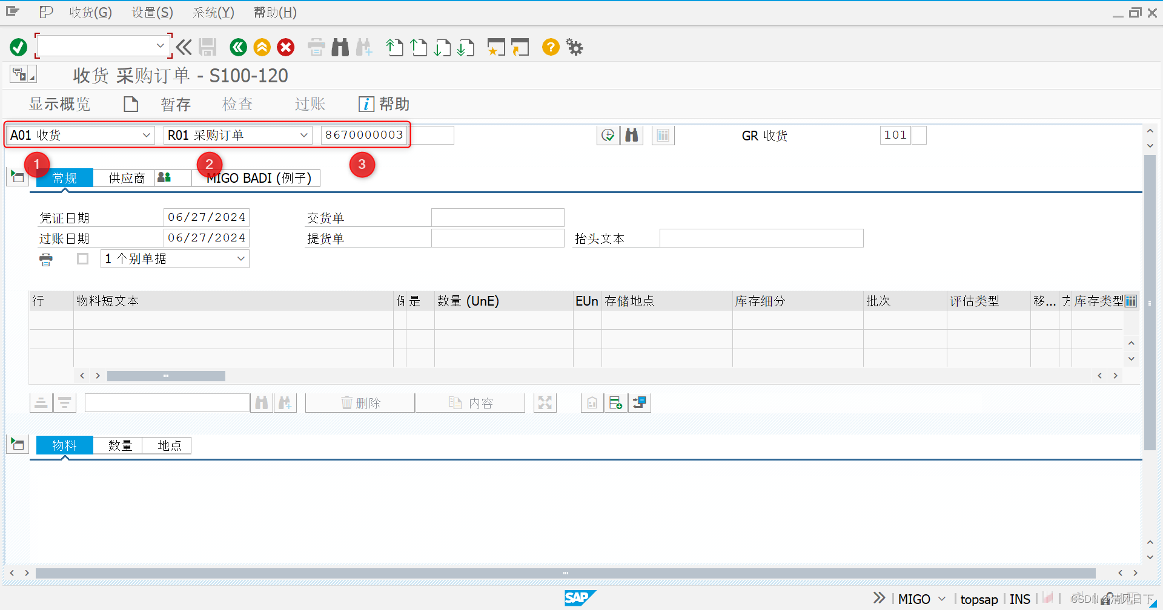1163x610 pixels.
Task: Click the 交货单 input field
Action: pyautogui.click(x=498, y=217)
